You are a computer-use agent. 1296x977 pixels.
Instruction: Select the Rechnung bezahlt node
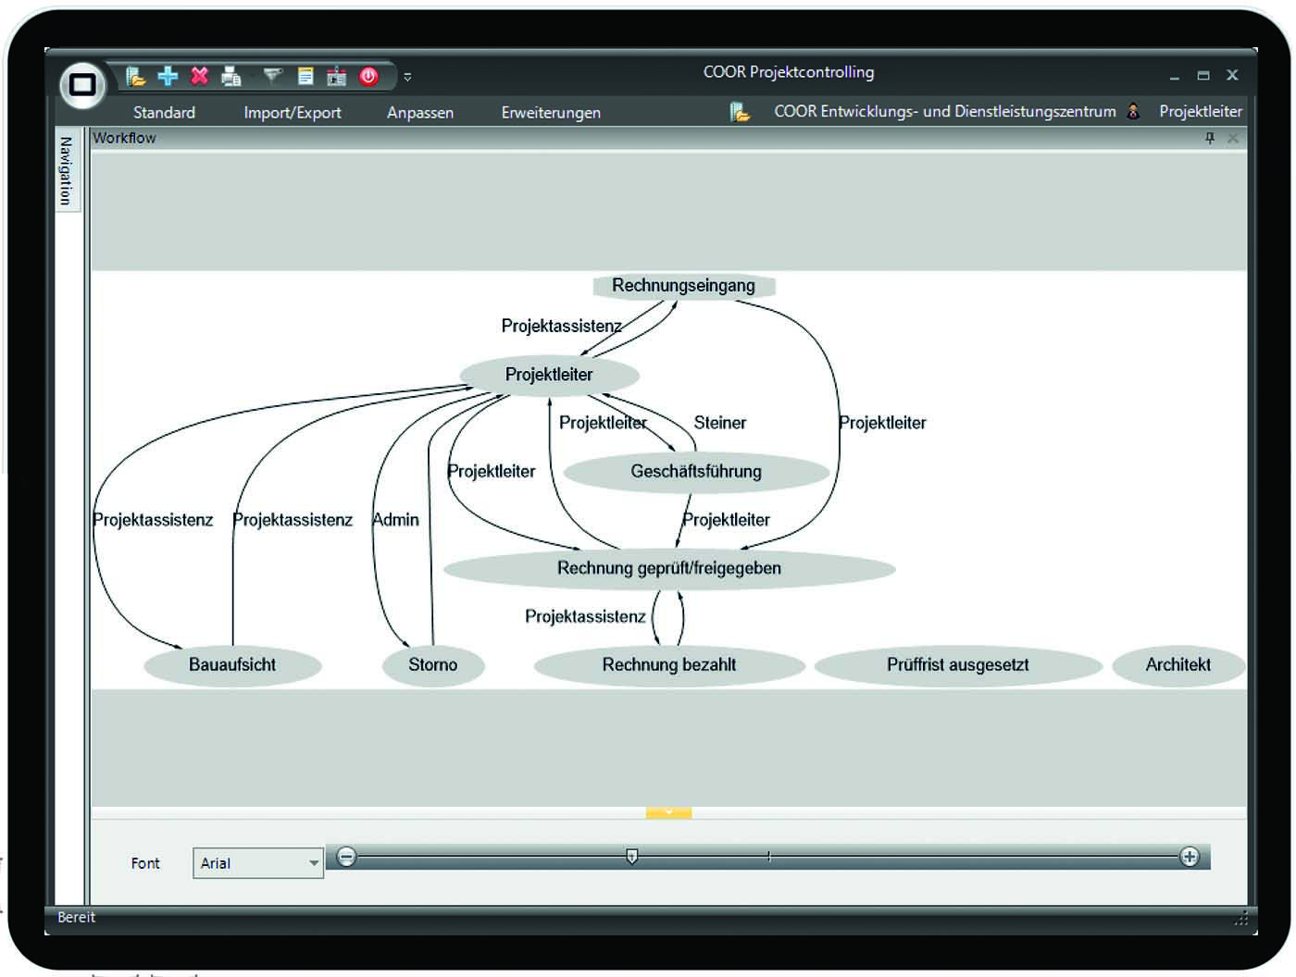pos(669,665)
